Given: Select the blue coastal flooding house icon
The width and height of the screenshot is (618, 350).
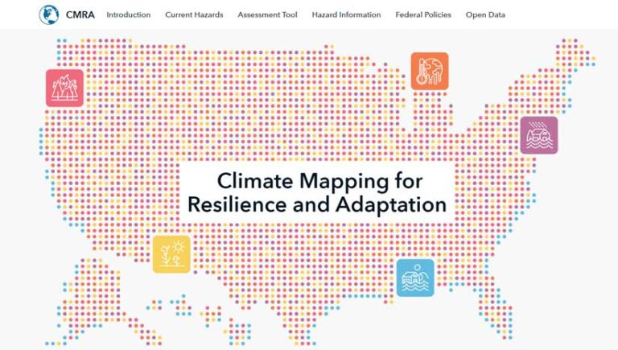Looking at the screenshot, I should click(x=415, y=278).
